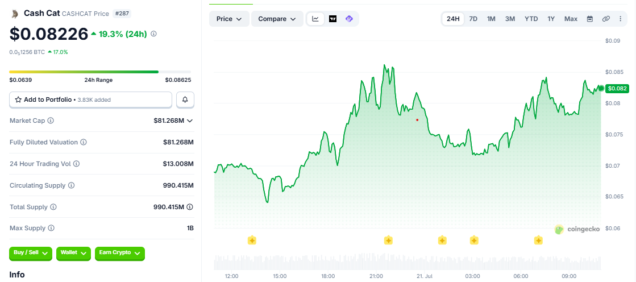Image resolution: width=636 pixels, height=282 pixels.
Task: Click the $0.0639 range low value
Action: (x=20, y=80)
